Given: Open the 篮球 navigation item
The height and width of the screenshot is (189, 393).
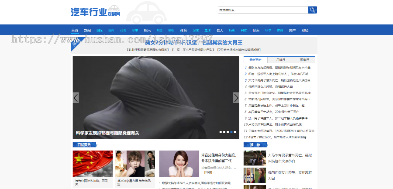Looking at the screenshot, I should coord(207,30).
